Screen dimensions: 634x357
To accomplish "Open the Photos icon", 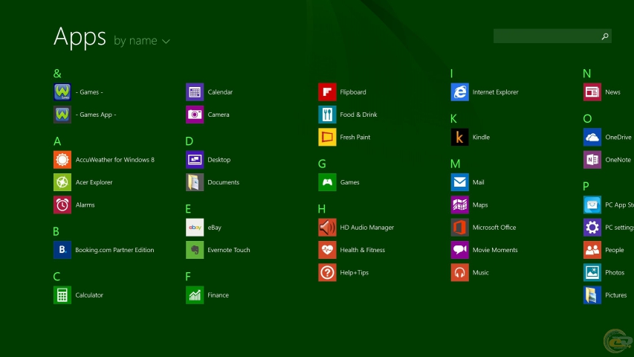I will click(x=592, y=272).
